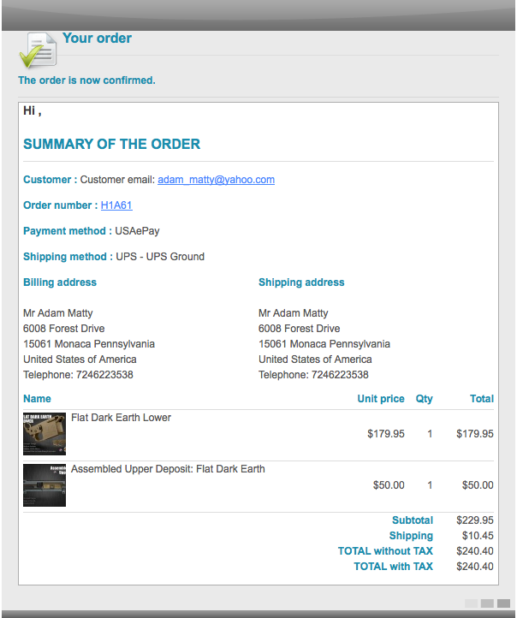
Task: Click the Billing address heading
Action: click(x=60, y=282)
